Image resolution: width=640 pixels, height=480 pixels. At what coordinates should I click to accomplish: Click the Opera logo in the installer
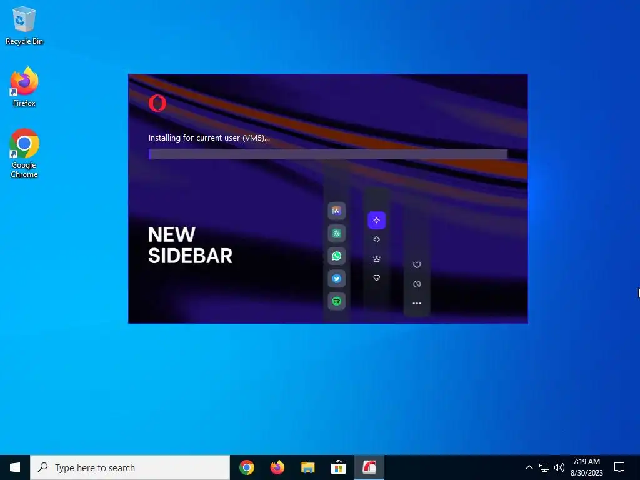pyautogui.click(x=157, y=103)
